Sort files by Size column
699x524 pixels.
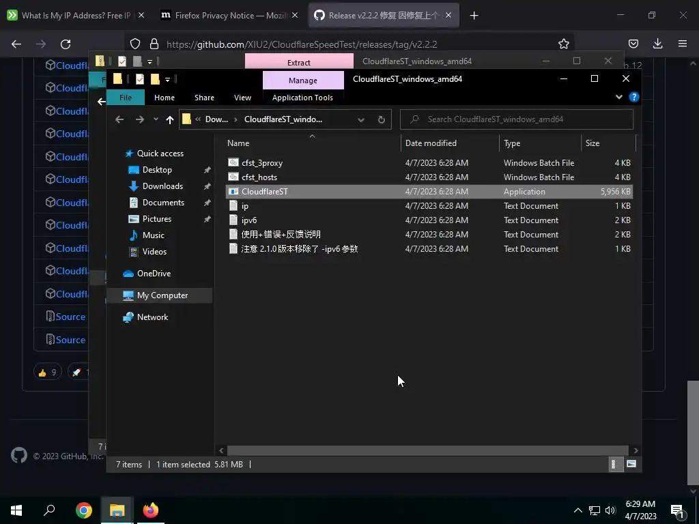[608, 143]
